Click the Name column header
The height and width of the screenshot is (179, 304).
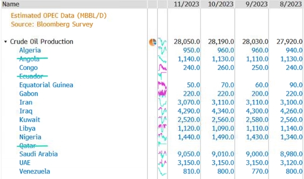11,4
